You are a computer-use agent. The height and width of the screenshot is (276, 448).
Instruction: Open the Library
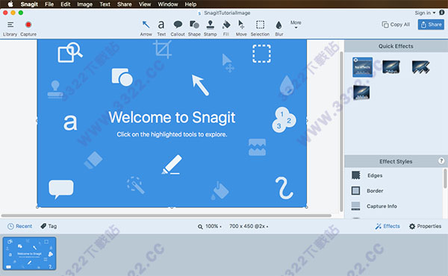pos(10,28)
